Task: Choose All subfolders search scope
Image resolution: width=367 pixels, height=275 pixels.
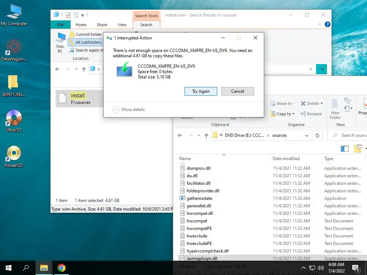Action: 85,42
